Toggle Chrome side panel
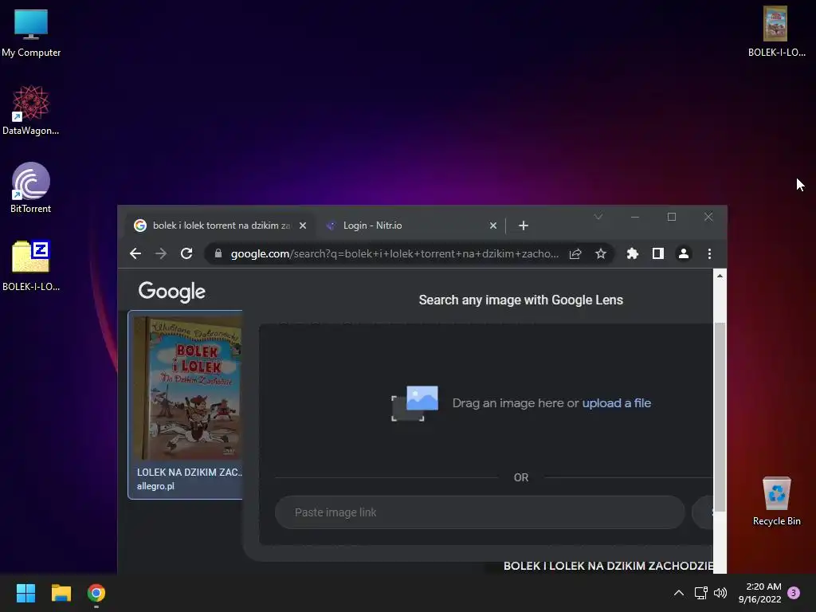 [657, 253]
